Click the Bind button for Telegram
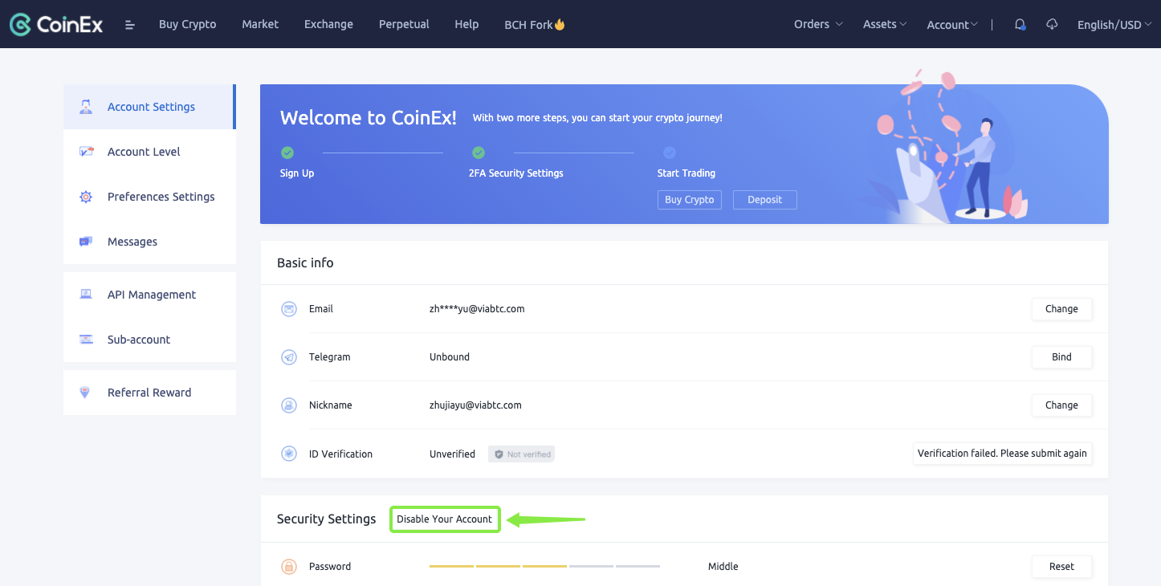Viewport: 1161px width, 586px height. [1061, 357]
